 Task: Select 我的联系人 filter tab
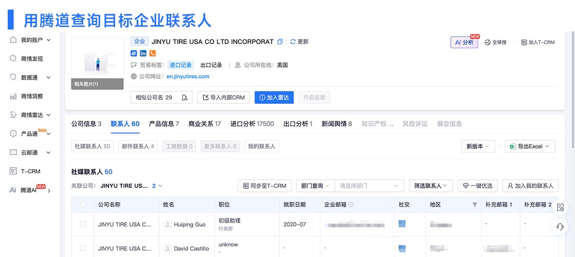coord(261,146)
